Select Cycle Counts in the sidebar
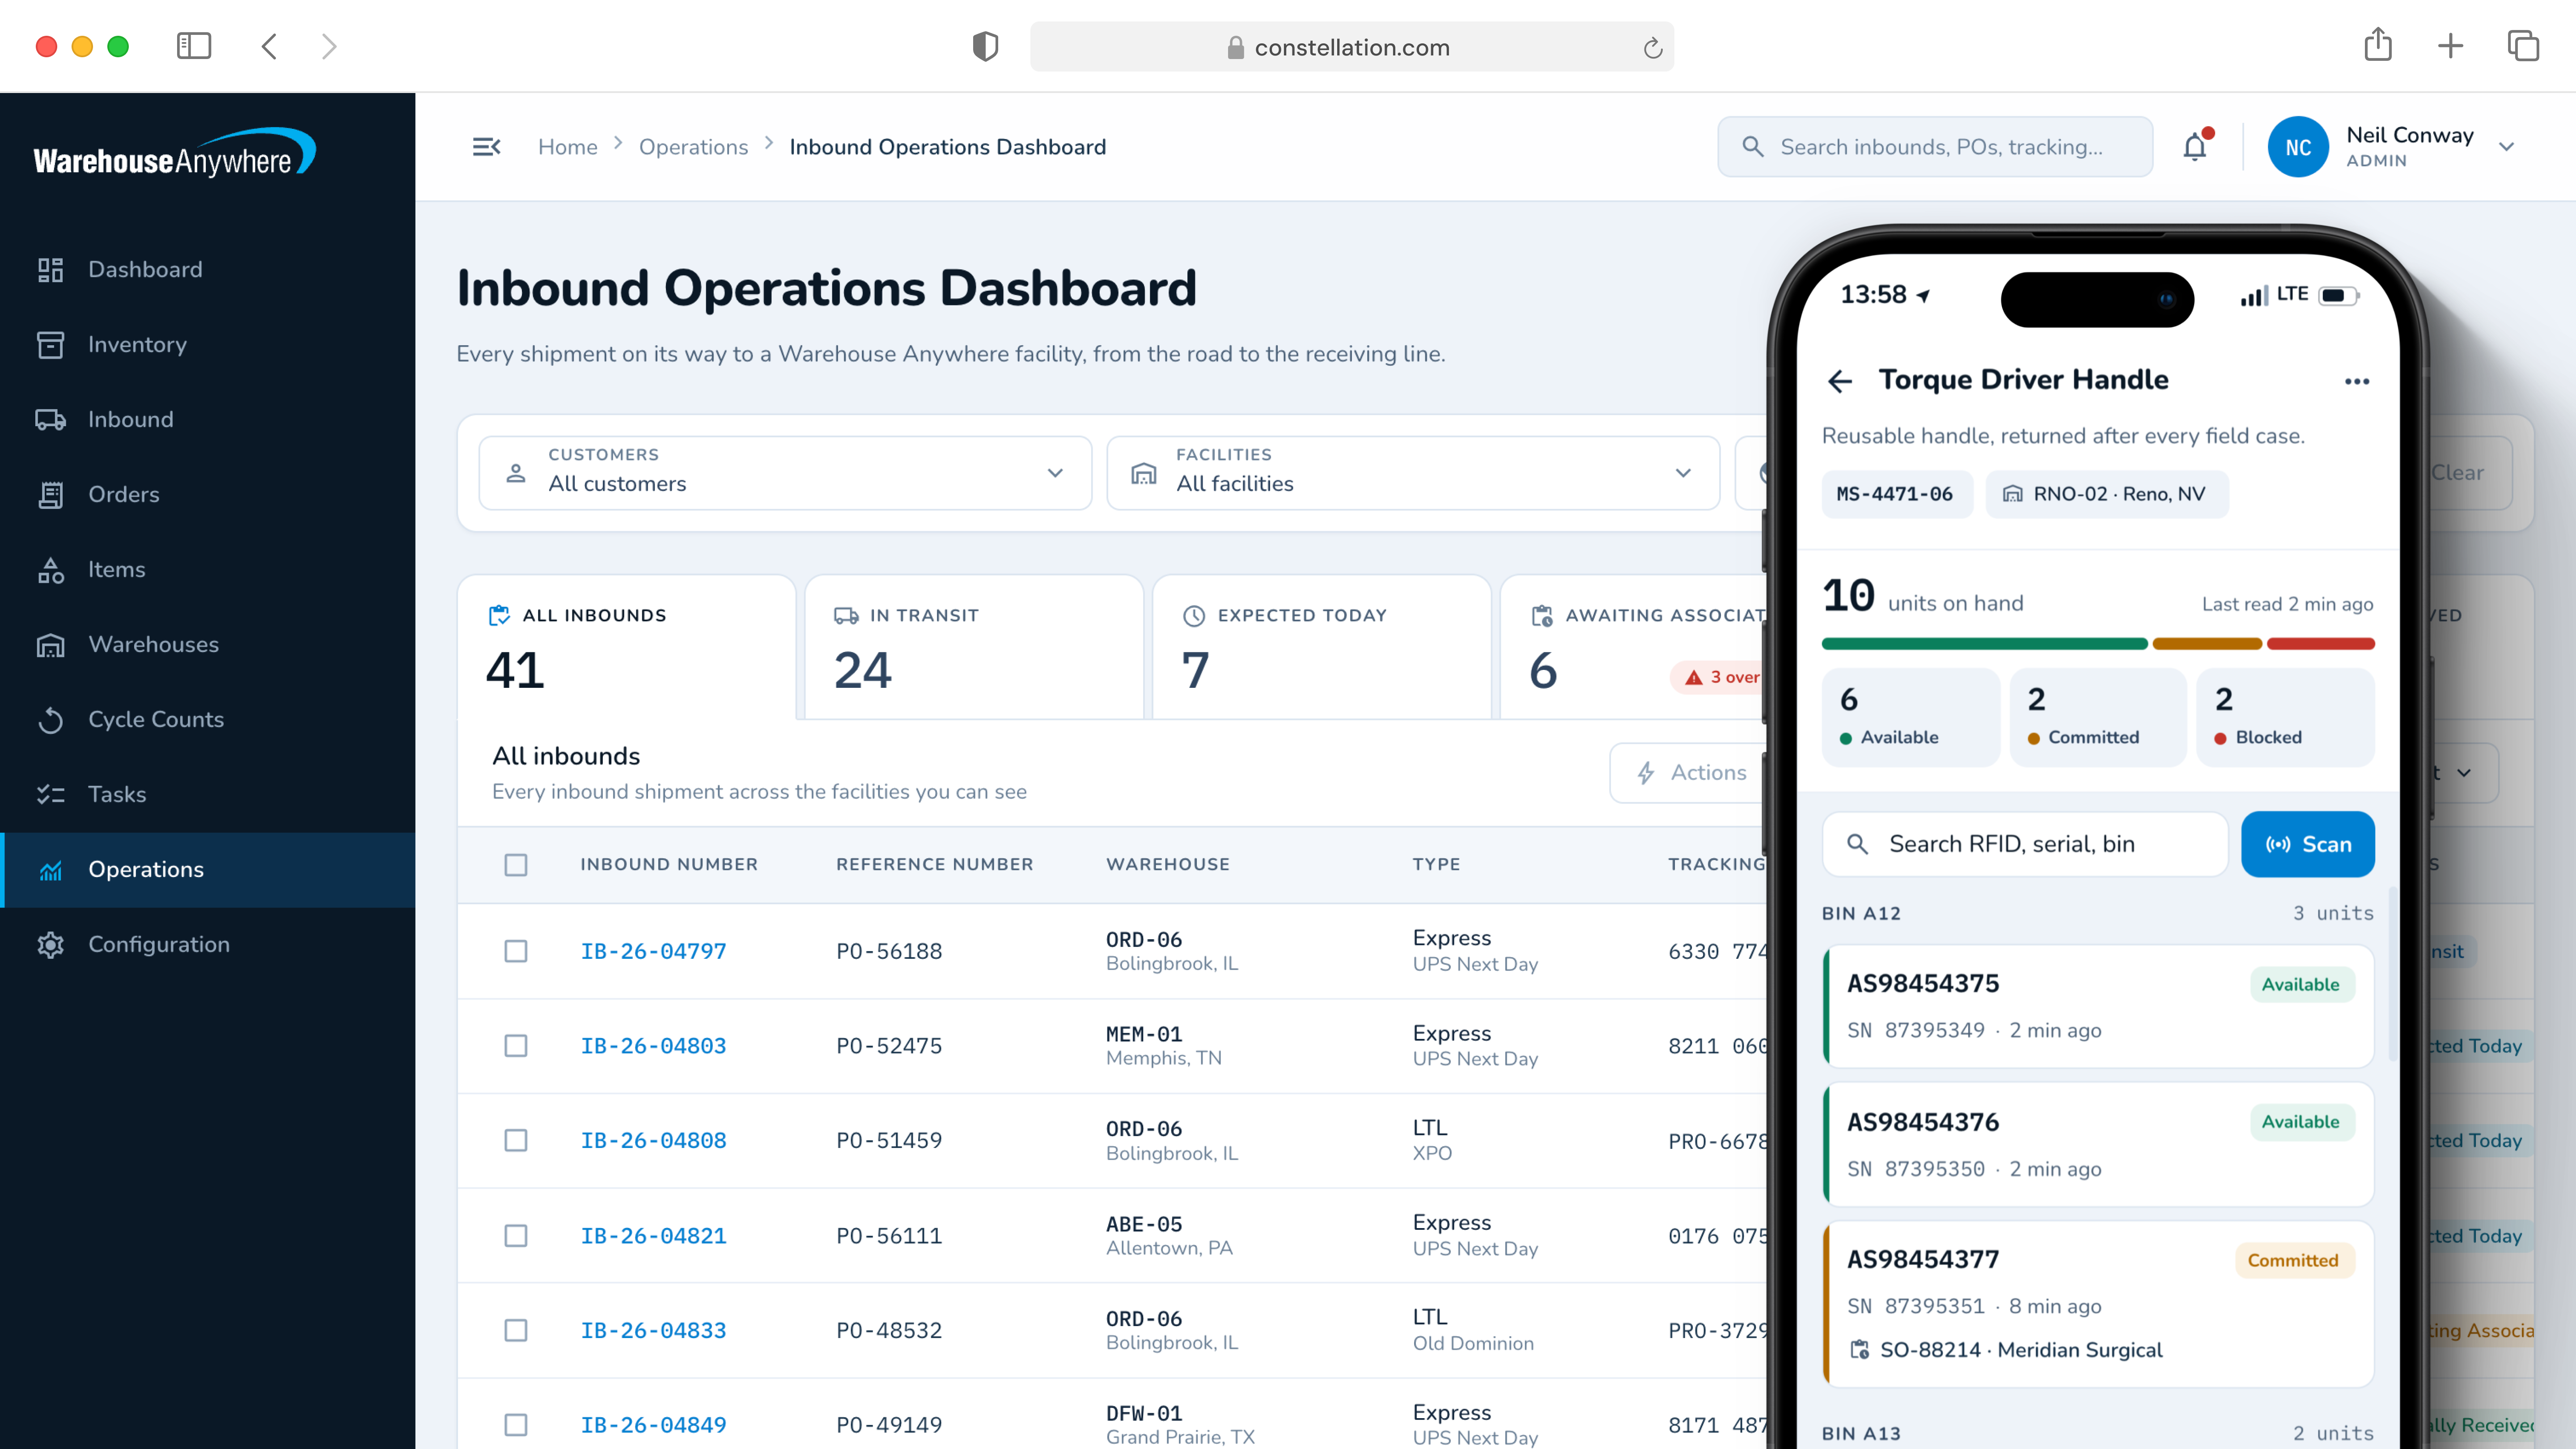The image size is (2576, 1449). point(207,719)
